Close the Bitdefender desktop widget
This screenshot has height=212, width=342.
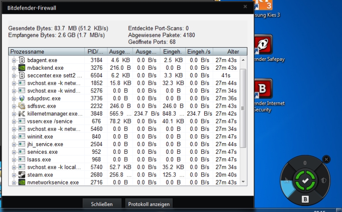point(326,159)
